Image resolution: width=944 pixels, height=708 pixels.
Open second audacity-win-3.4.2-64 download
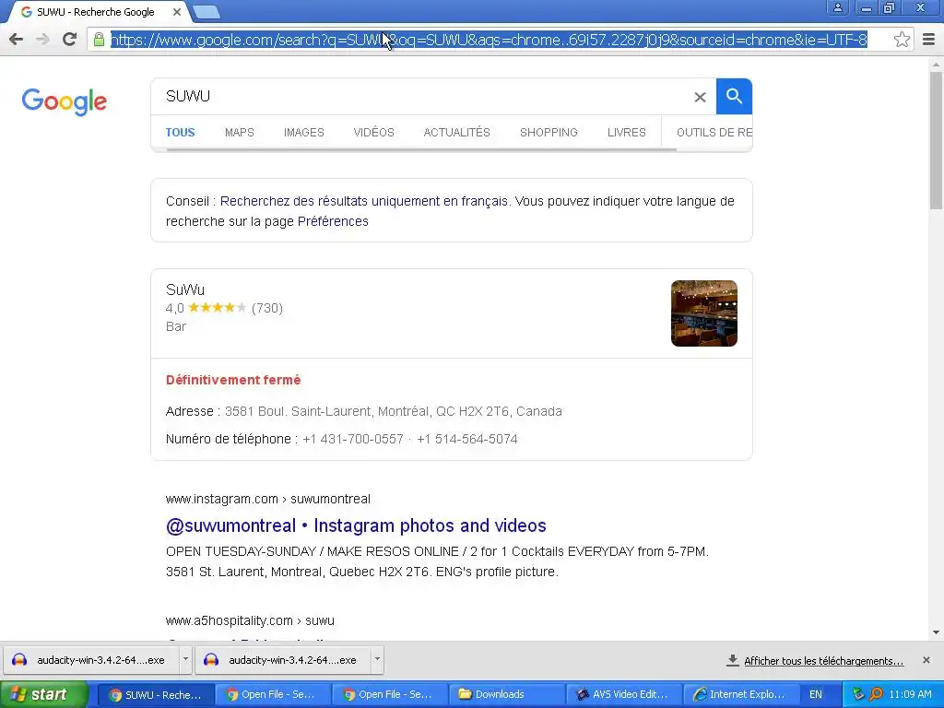[x=284, y=660]
